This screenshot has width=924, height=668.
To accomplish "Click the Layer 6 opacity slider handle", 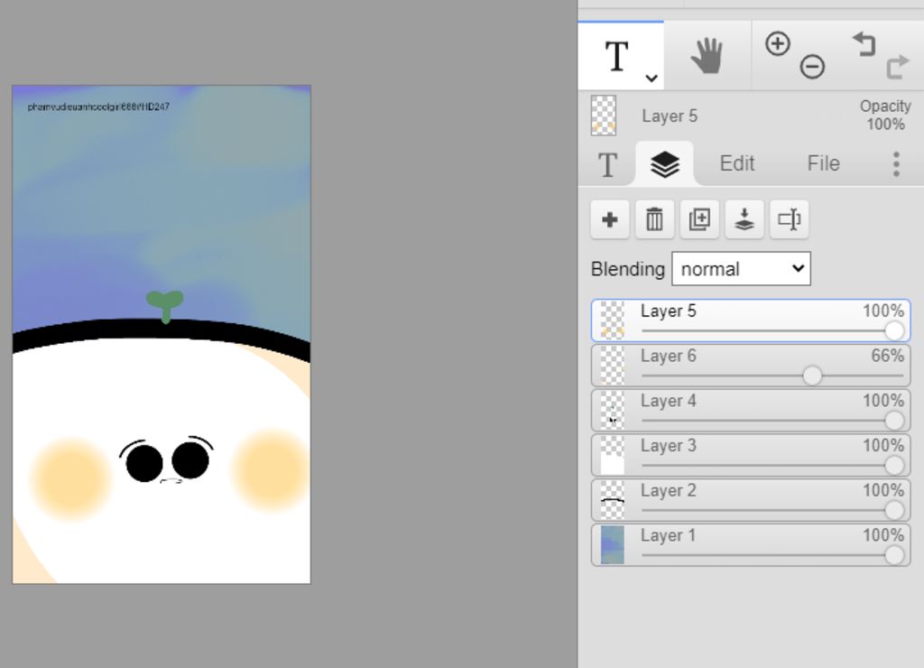I will [812, 376].
